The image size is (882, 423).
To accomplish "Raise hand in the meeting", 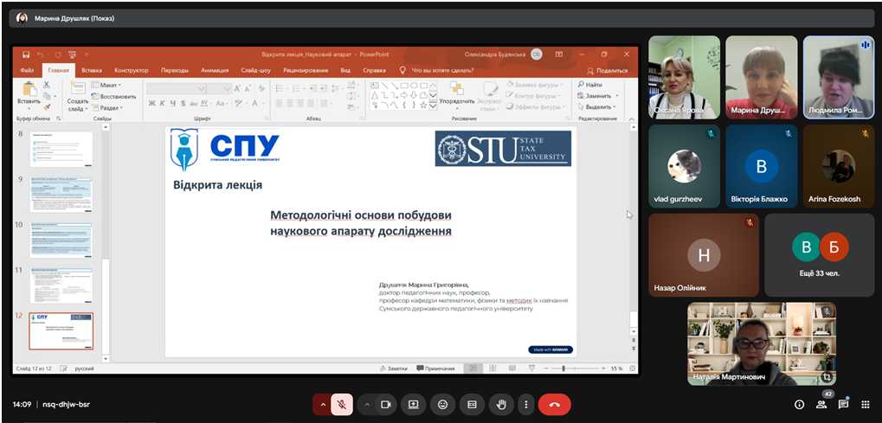I will coord(500,405).
